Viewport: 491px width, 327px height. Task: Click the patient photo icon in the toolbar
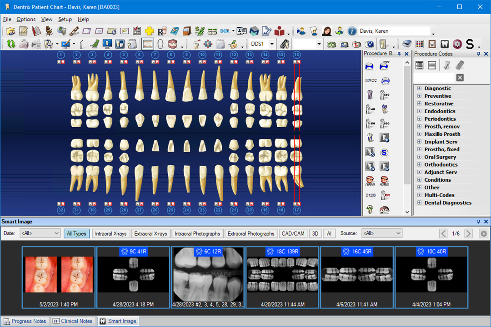click(327, 31)
